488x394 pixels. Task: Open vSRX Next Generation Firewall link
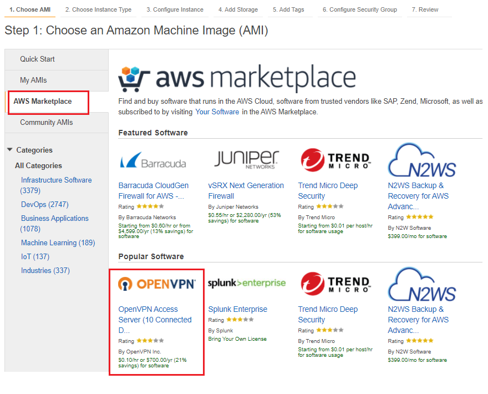click(246, 190)
